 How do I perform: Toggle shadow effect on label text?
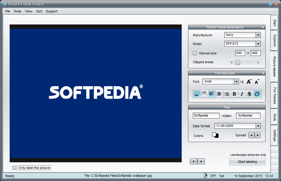tap(249, 94)
